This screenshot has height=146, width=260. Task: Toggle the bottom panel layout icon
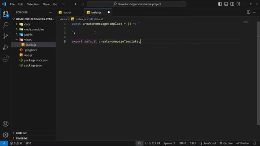226,4
